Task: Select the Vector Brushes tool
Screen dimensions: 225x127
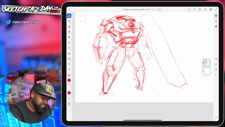Action: [x=69, y=27]
